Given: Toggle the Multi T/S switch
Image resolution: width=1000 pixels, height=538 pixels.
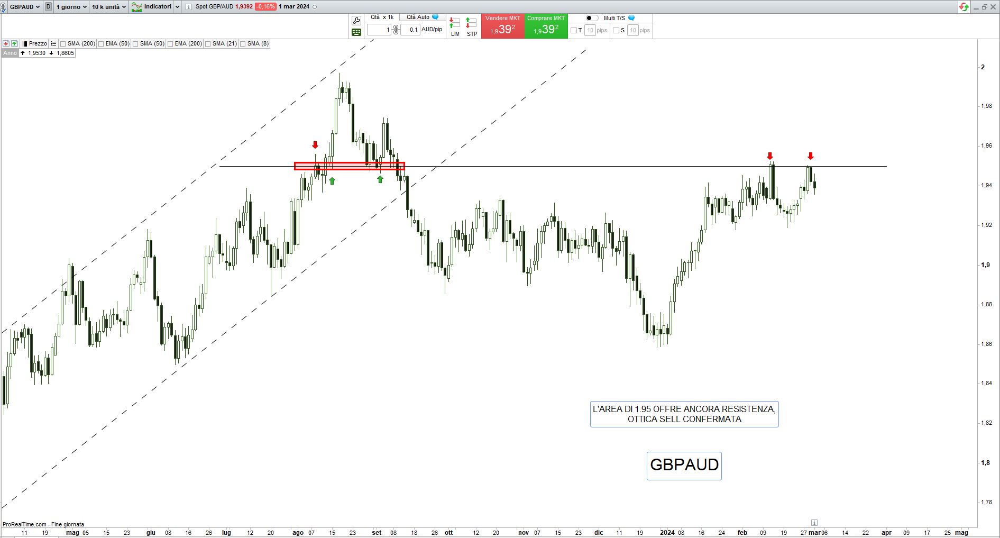Looking at the screenshot, I should click(592, 18).
